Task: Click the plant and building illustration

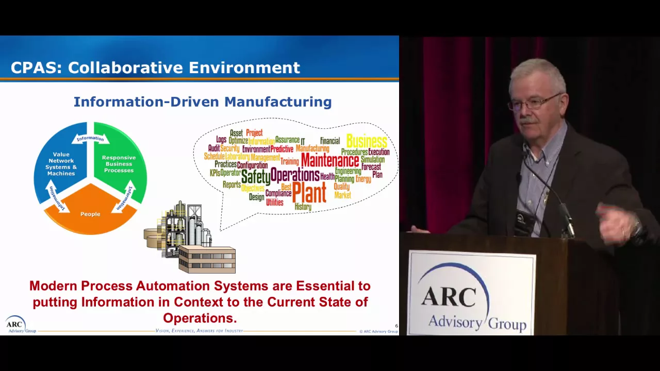Action: (x=190, y=237)
